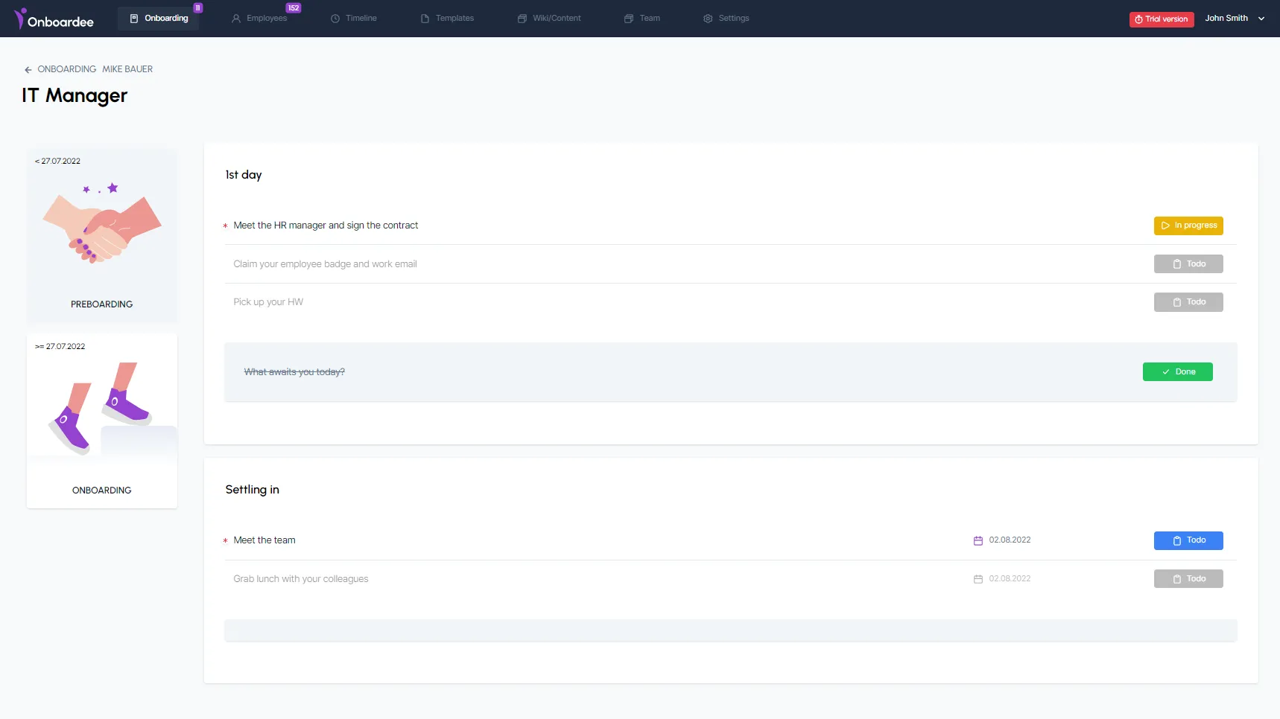Viewport: 1280px width, 719px height.
Task: Click the >= 27.07.2022 date label
Action: (60, 346)
